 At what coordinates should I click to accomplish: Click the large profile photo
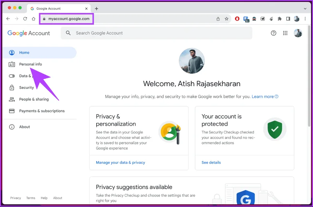coord(192,61)
